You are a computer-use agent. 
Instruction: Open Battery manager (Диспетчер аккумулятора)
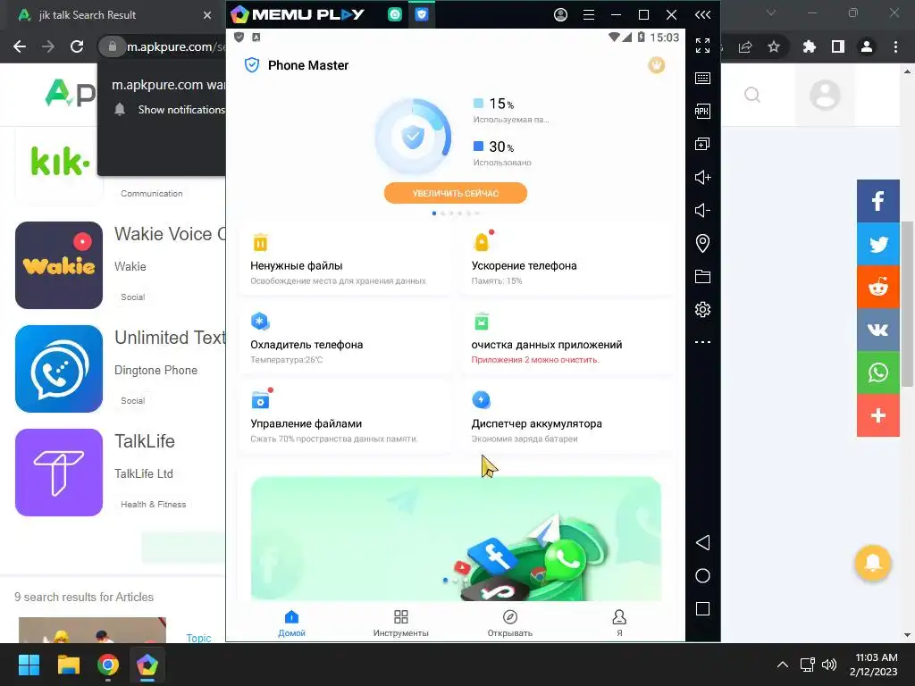coord(567,418)
